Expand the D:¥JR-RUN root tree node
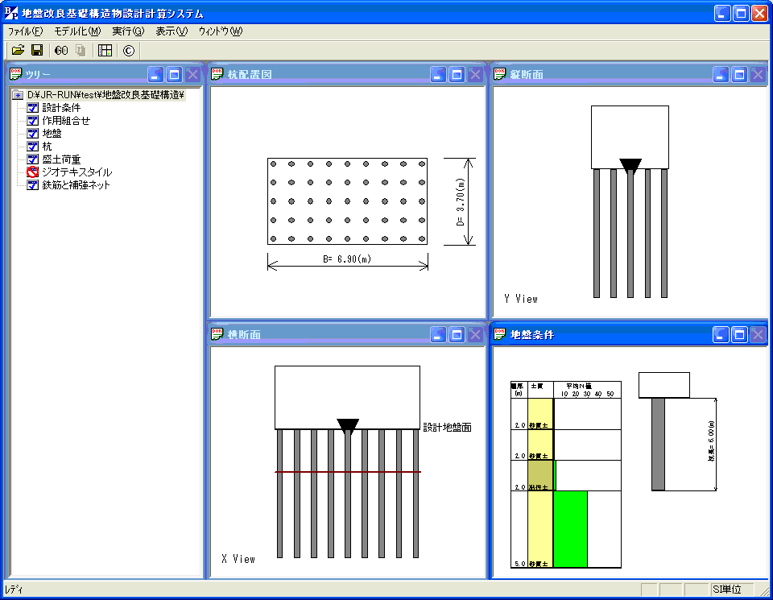Screen dimensions: 773x600 click(19, 95)
